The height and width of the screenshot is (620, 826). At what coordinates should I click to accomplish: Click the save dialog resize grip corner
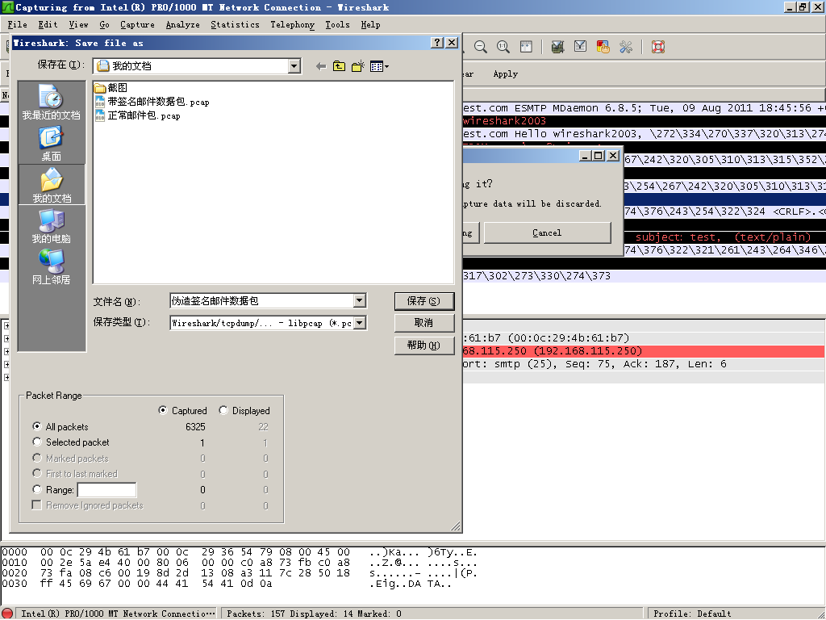456,526
